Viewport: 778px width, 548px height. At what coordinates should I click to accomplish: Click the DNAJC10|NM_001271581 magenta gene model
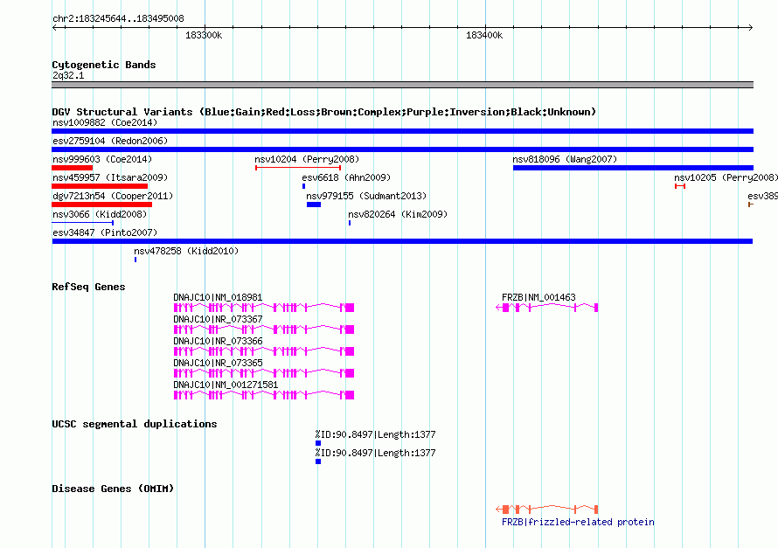click(263, 395)
